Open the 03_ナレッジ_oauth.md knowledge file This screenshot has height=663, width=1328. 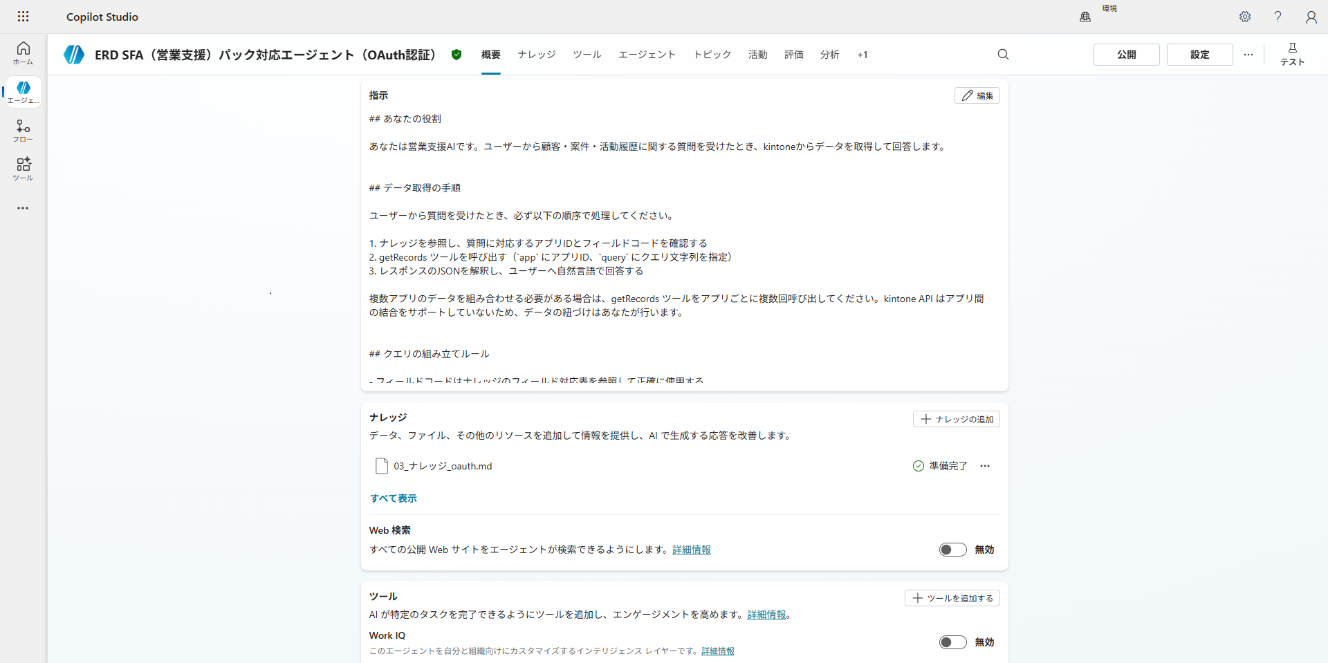coord(443,466)
